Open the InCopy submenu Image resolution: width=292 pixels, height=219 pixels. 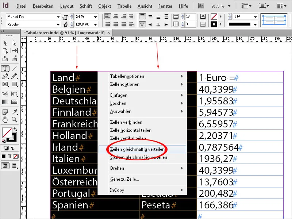coord(142,190)
